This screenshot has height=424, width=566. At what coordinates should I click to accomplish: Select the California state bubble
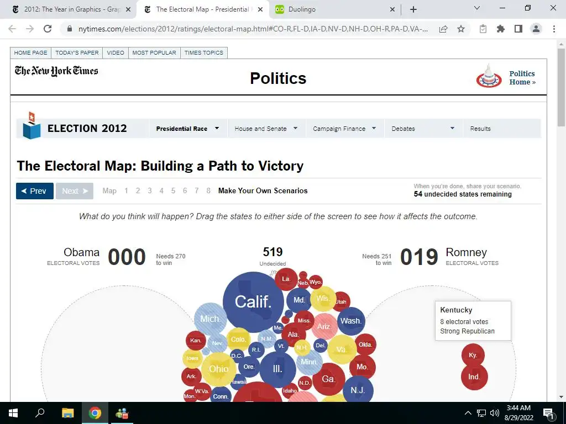tap(253, 302)
